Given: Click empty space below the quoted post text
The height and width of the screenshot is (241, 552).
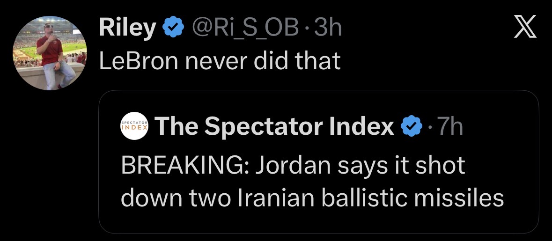Looking at the screenshot, I should click(x=318, y=223).
